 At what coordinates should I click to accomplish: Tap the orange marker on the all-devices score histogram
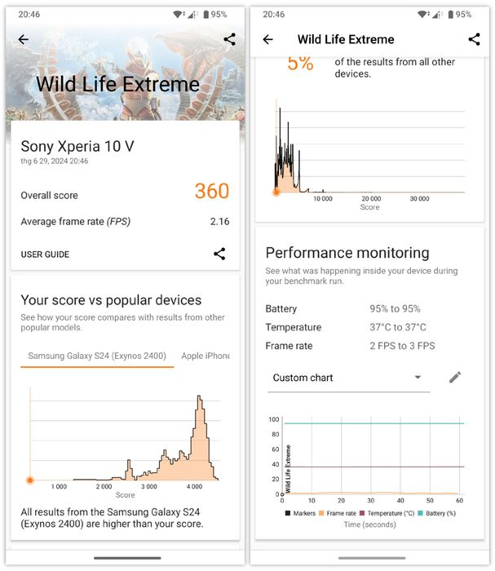(x=276, y=192)
